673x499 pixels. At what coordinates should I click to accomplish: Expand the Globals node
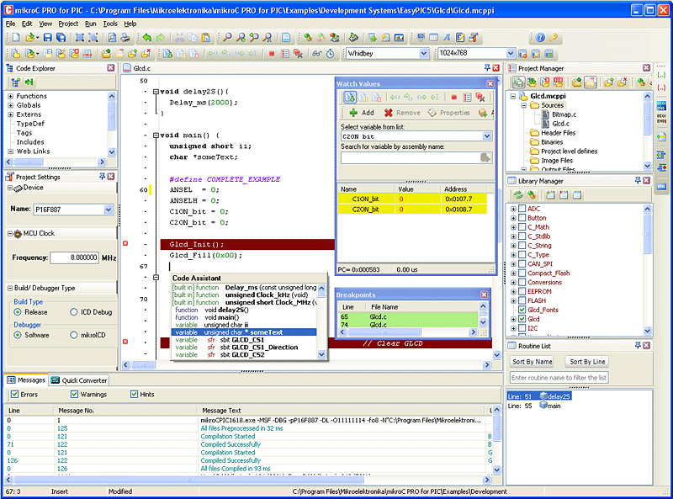pos(10,105)
